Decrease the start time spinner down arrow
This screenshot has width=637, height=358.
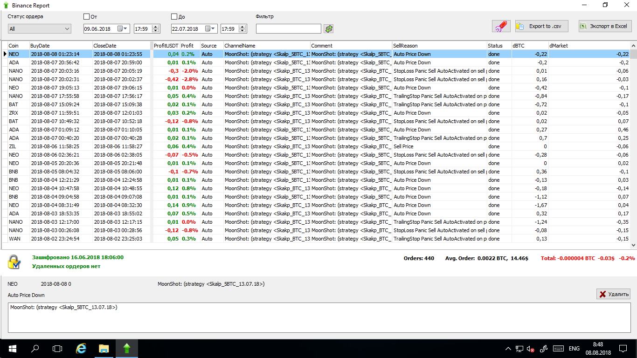click(155, 31)
